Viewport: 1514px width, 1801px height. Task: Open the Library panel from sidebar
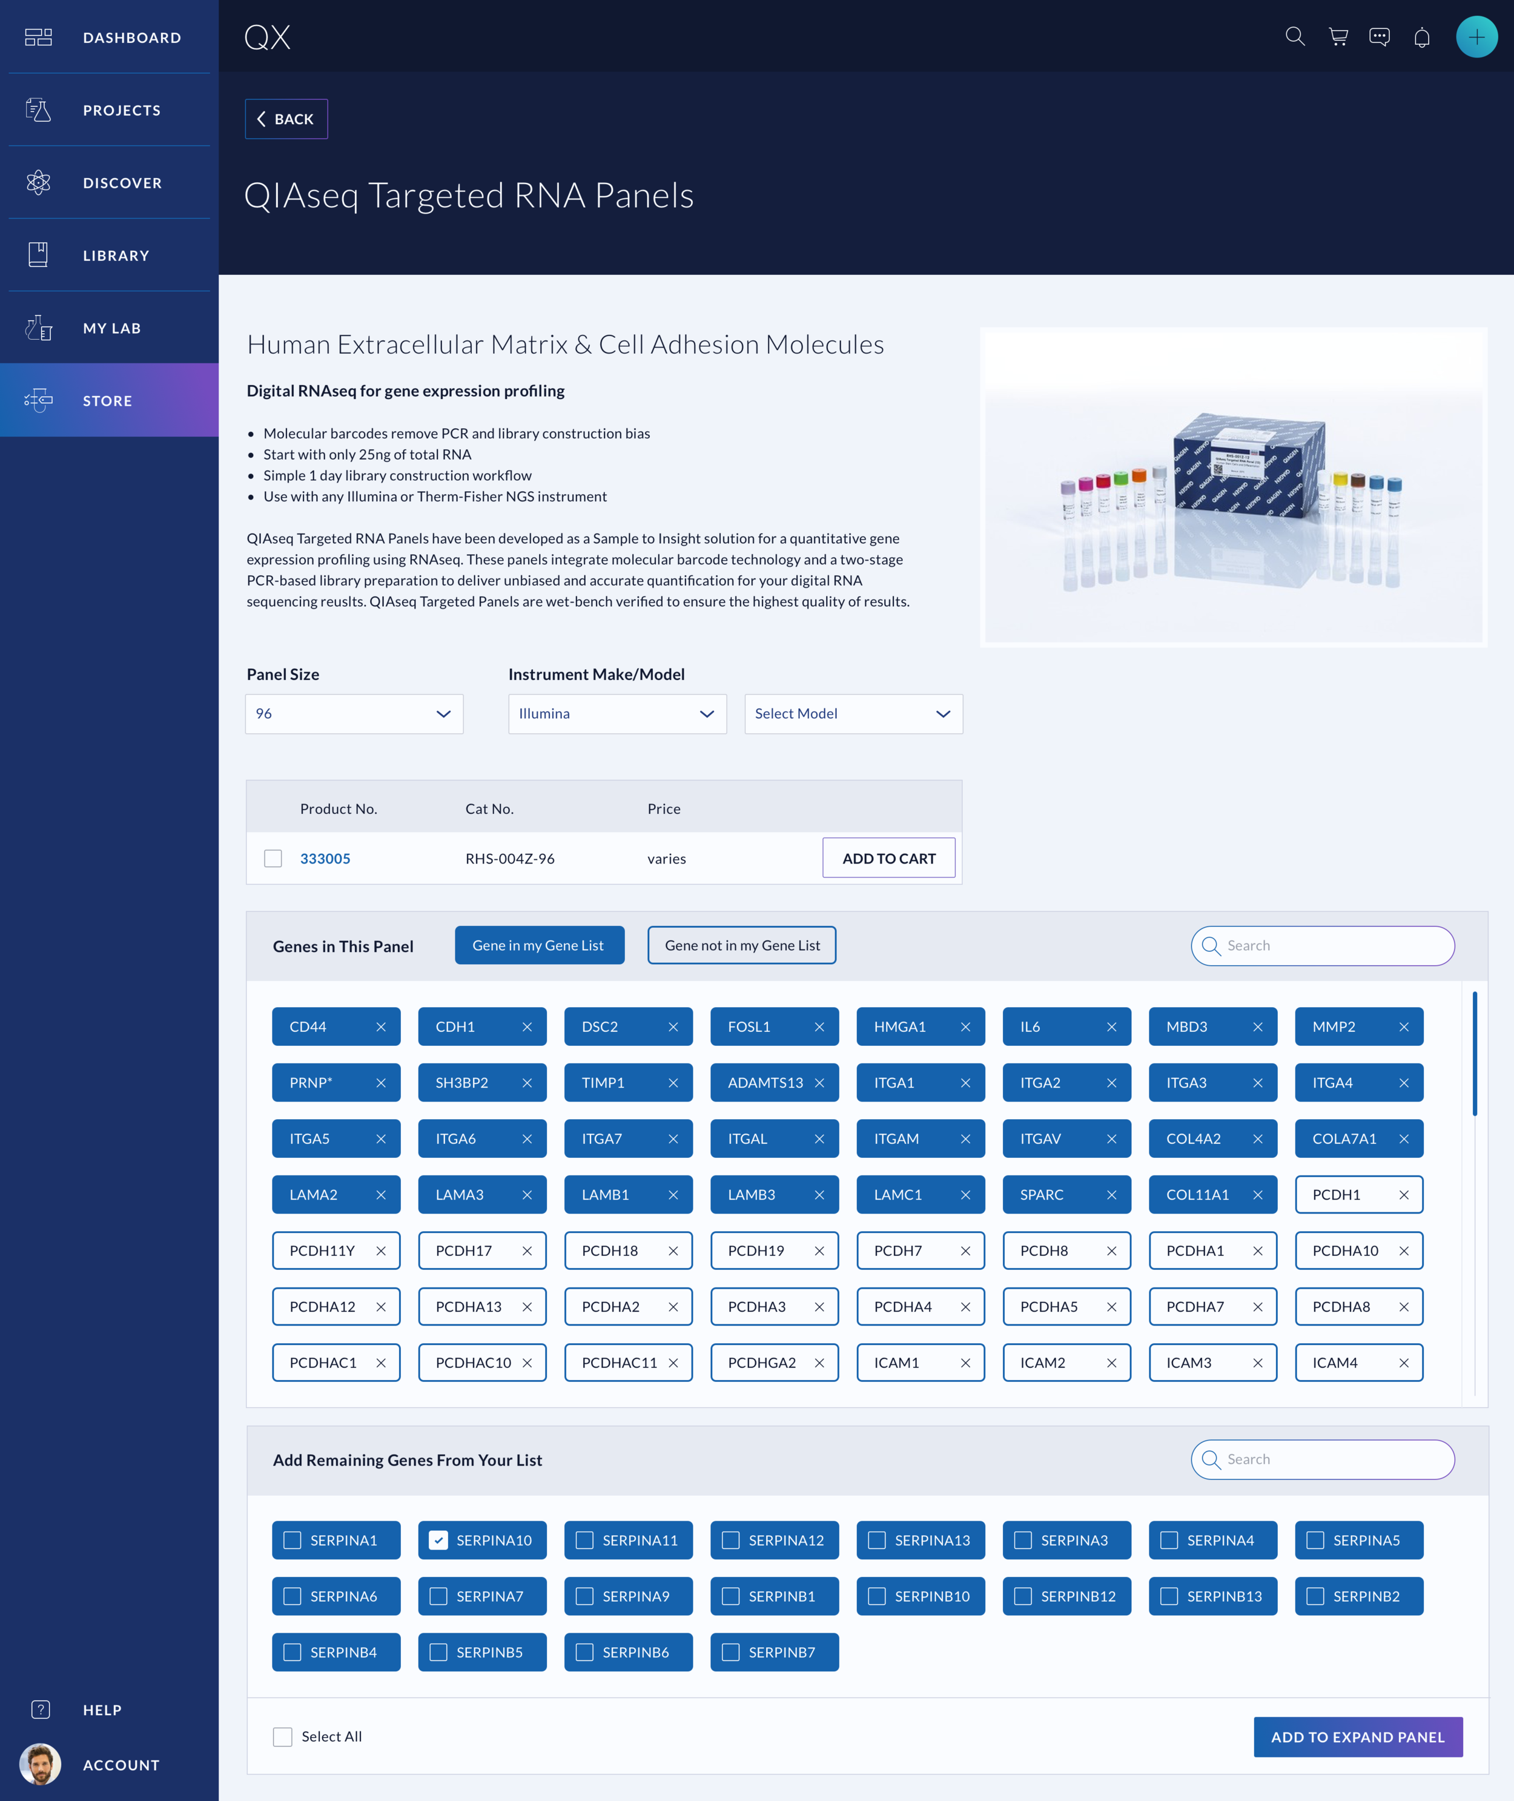[x=109, y=255]
